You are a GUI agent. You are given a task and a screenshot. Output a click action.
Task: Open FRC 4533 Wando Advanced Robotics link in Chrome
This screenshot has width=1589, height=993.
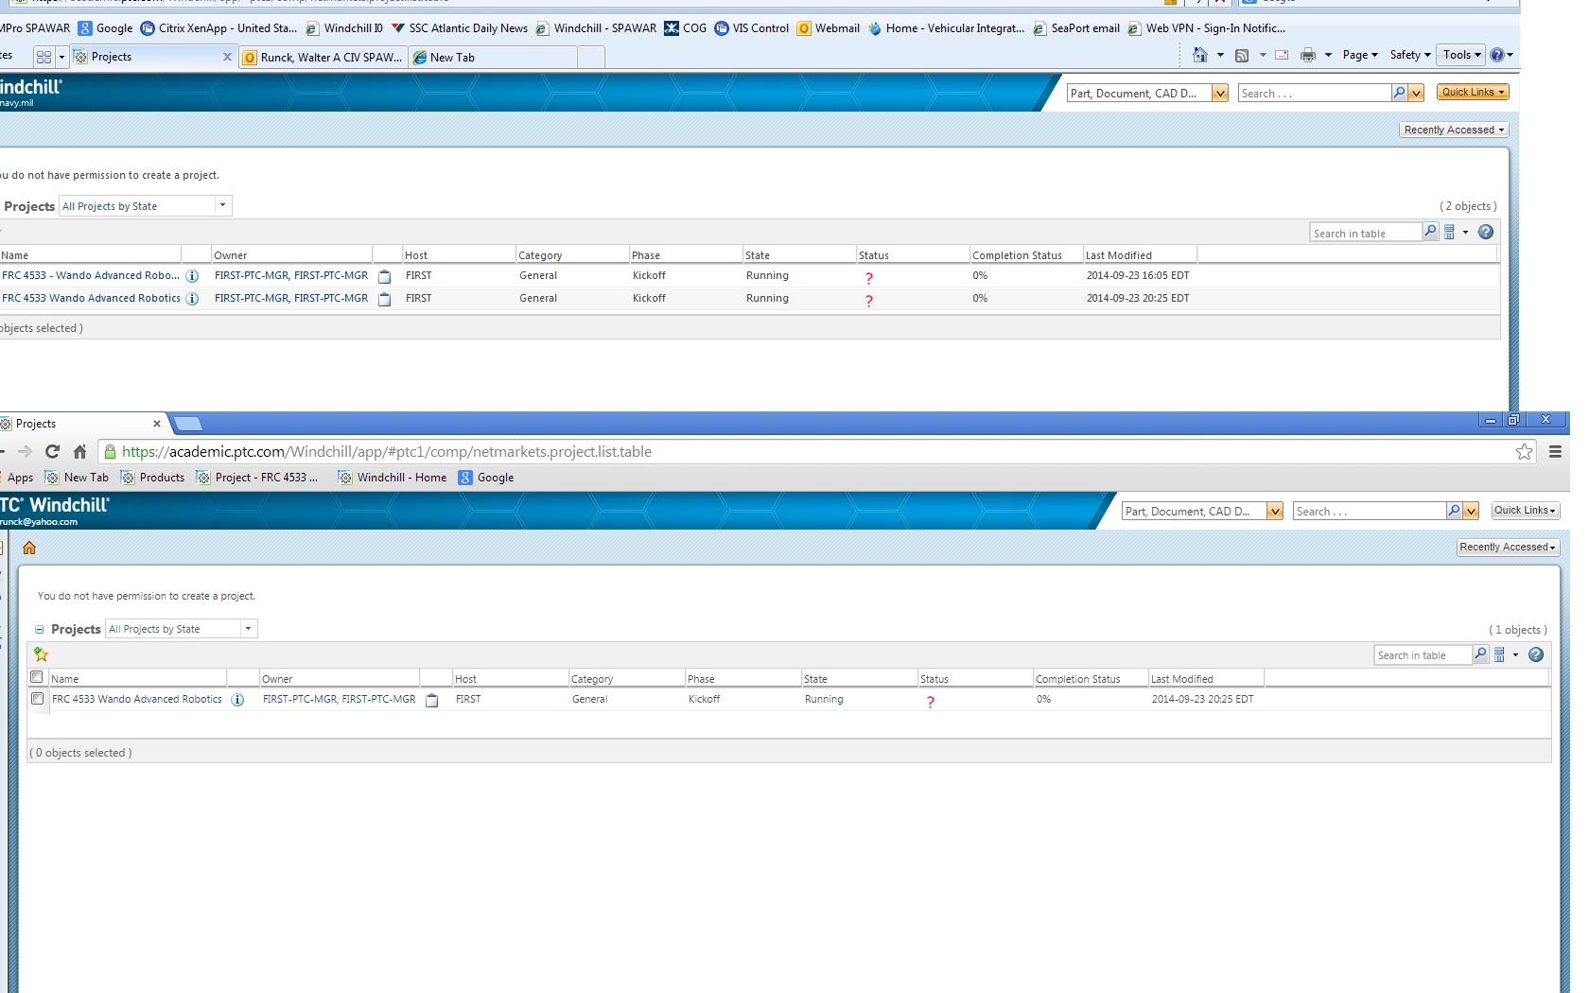click(x=137, y=699)
